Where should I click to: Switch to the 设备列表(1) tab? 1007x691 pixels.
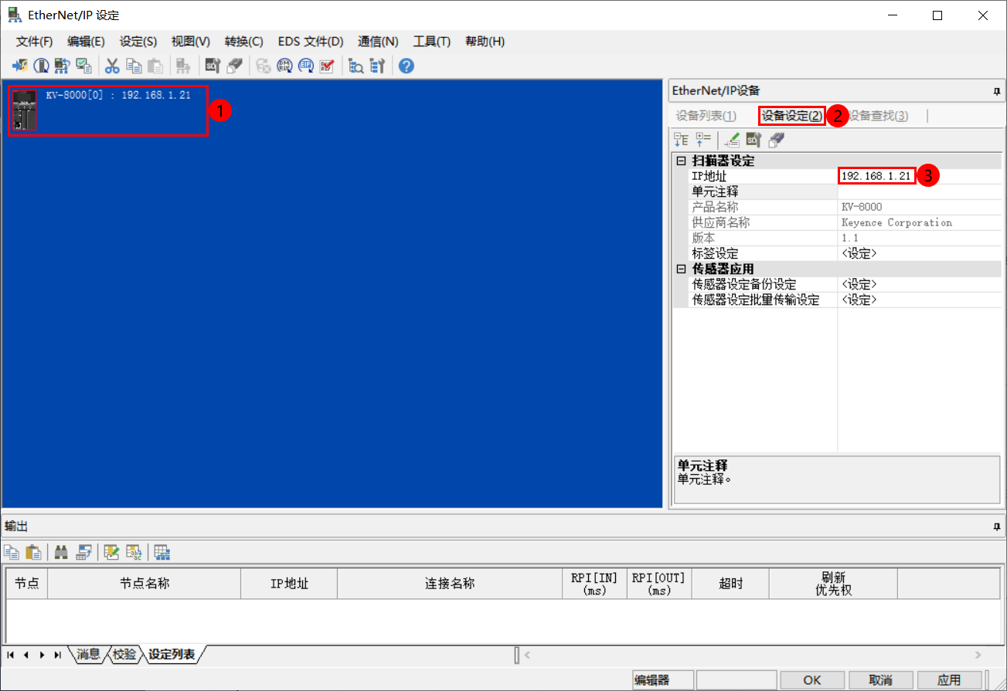[706, 116]
